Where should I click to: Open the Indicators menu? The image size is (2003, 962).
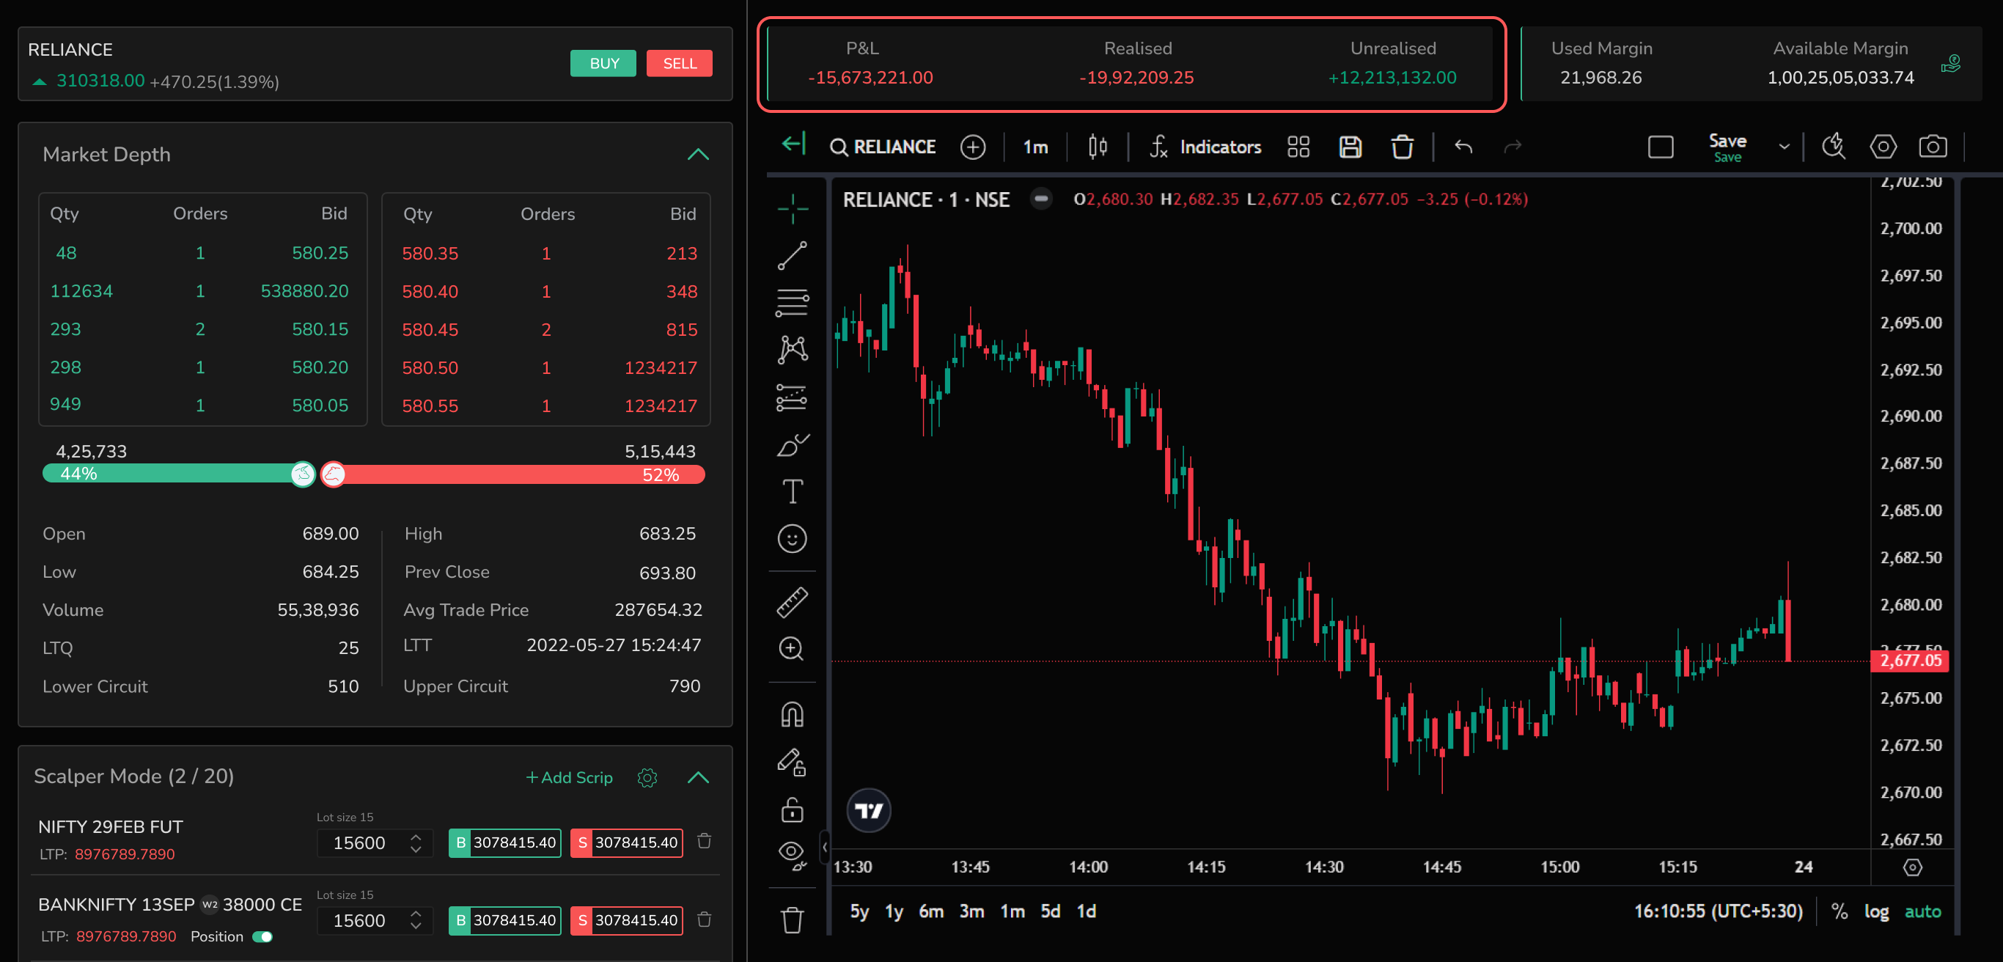(1205, 147)
